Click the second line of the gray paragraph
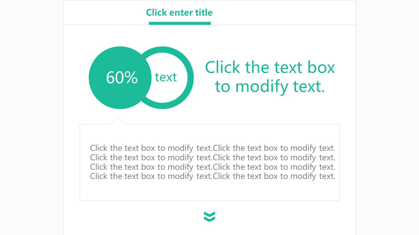Viewport: 419px width, 235px height. [212, 157]
